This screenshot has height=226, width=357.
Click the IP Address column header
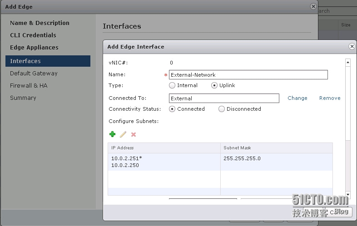tap(164, 148)
